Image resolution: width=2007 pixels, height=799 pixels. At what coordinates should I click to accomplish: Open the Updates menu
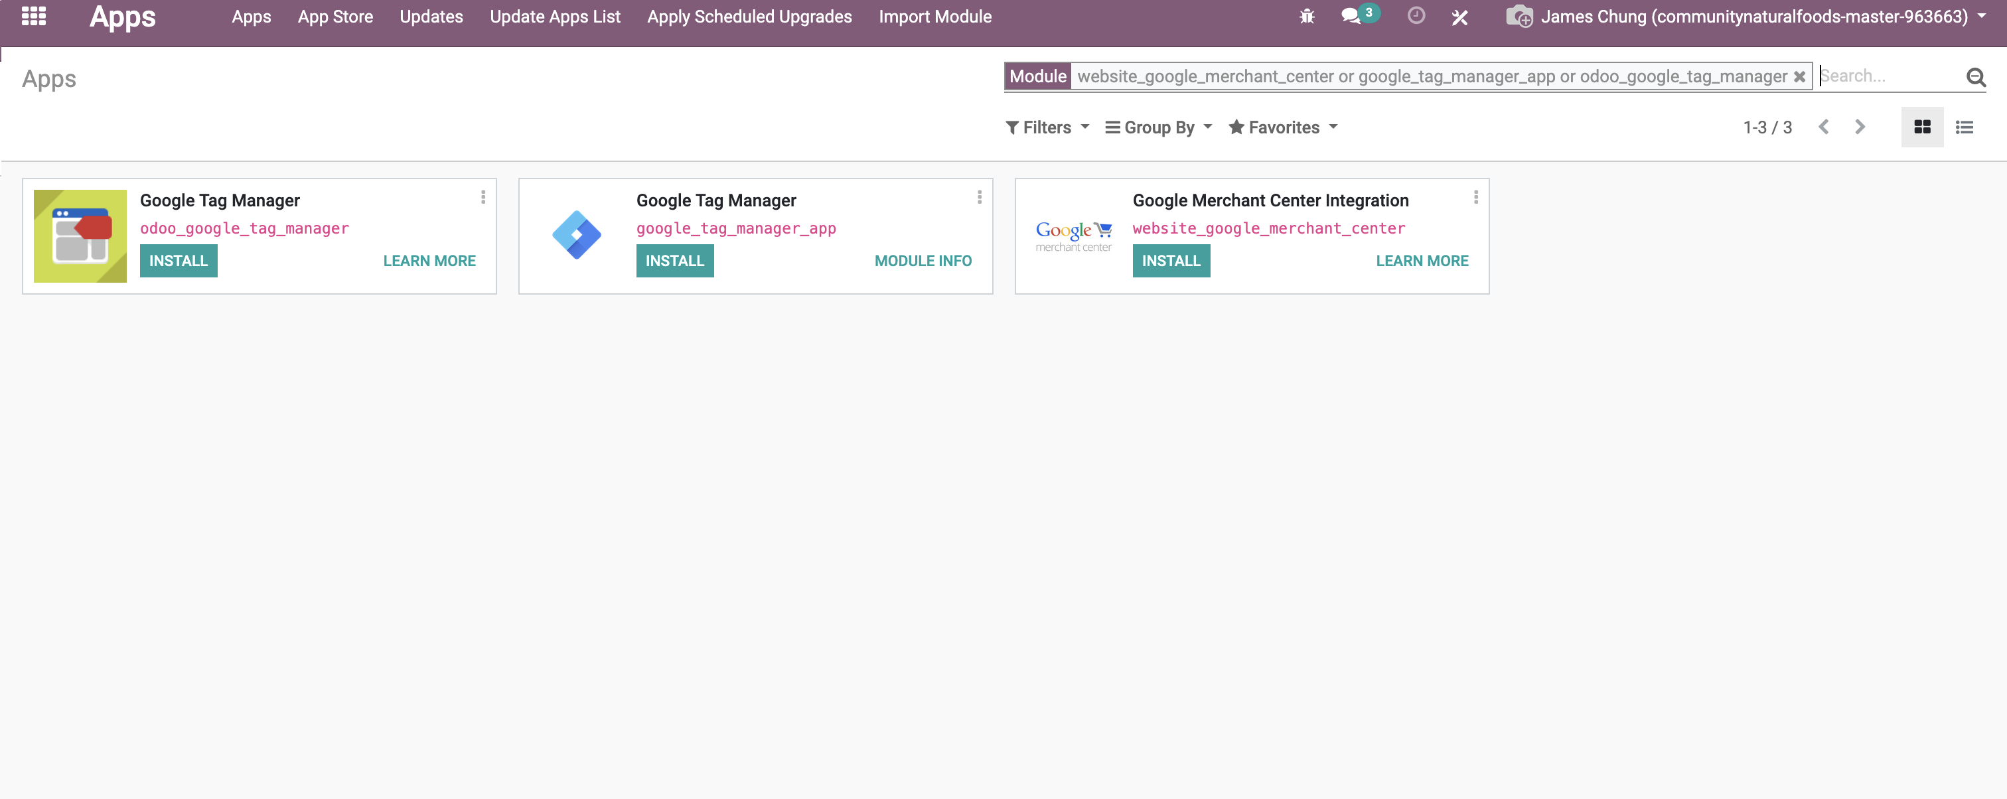[431, 17]
